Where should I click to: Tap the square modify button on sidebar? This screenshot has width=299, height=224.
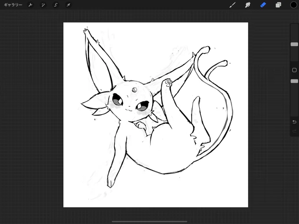(294, 70)
